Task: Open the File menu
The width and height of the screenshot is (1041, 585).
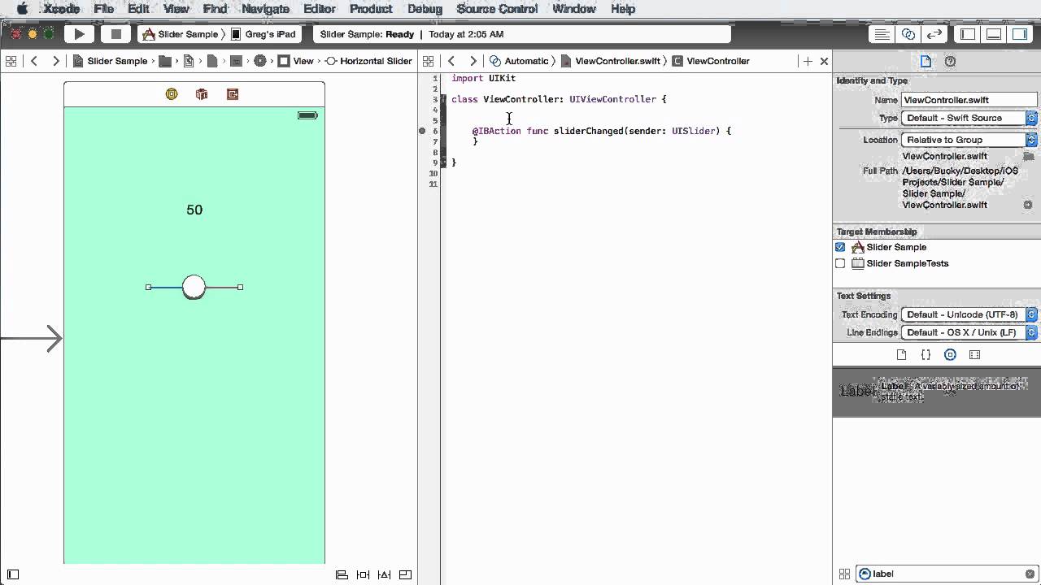Action: point(103,9)
